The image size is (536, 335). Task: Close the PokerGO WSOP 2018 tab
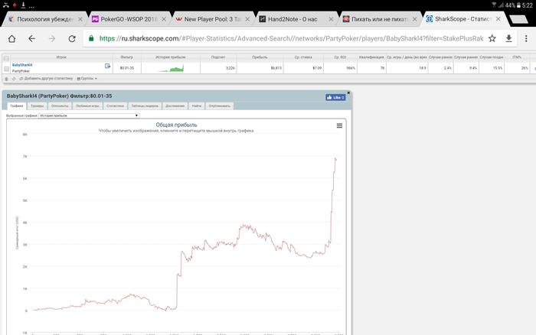click(x=164, y=19)
